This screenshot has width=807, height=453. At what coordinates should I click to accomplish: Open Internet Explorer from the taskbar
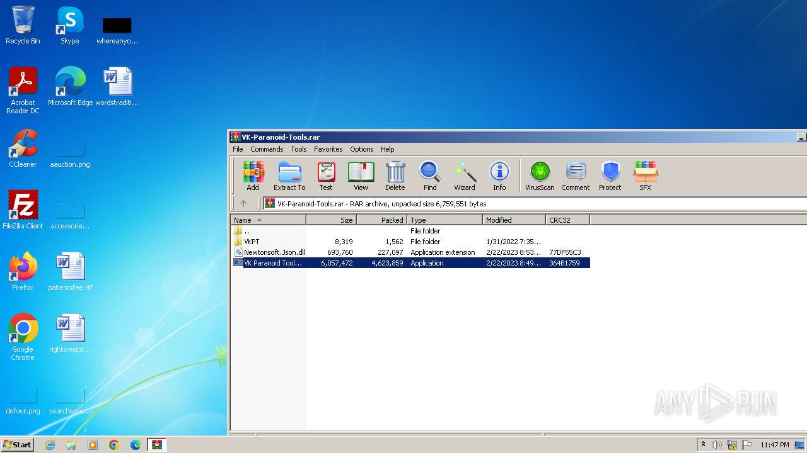click(x=50, y=445)
